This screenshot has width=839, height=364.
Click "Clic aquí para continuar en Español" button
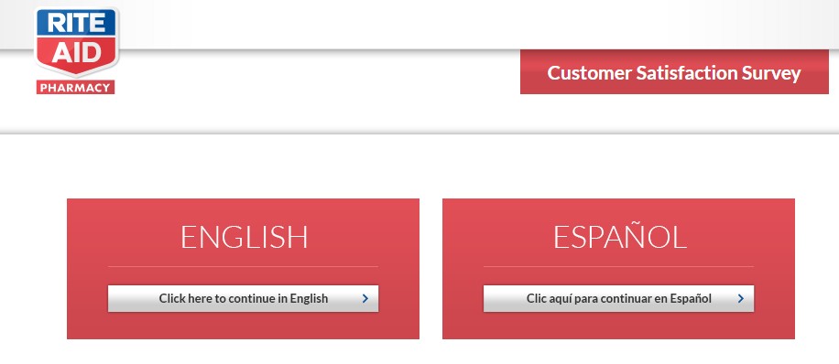pyautogui.click(x=618, y=298)
